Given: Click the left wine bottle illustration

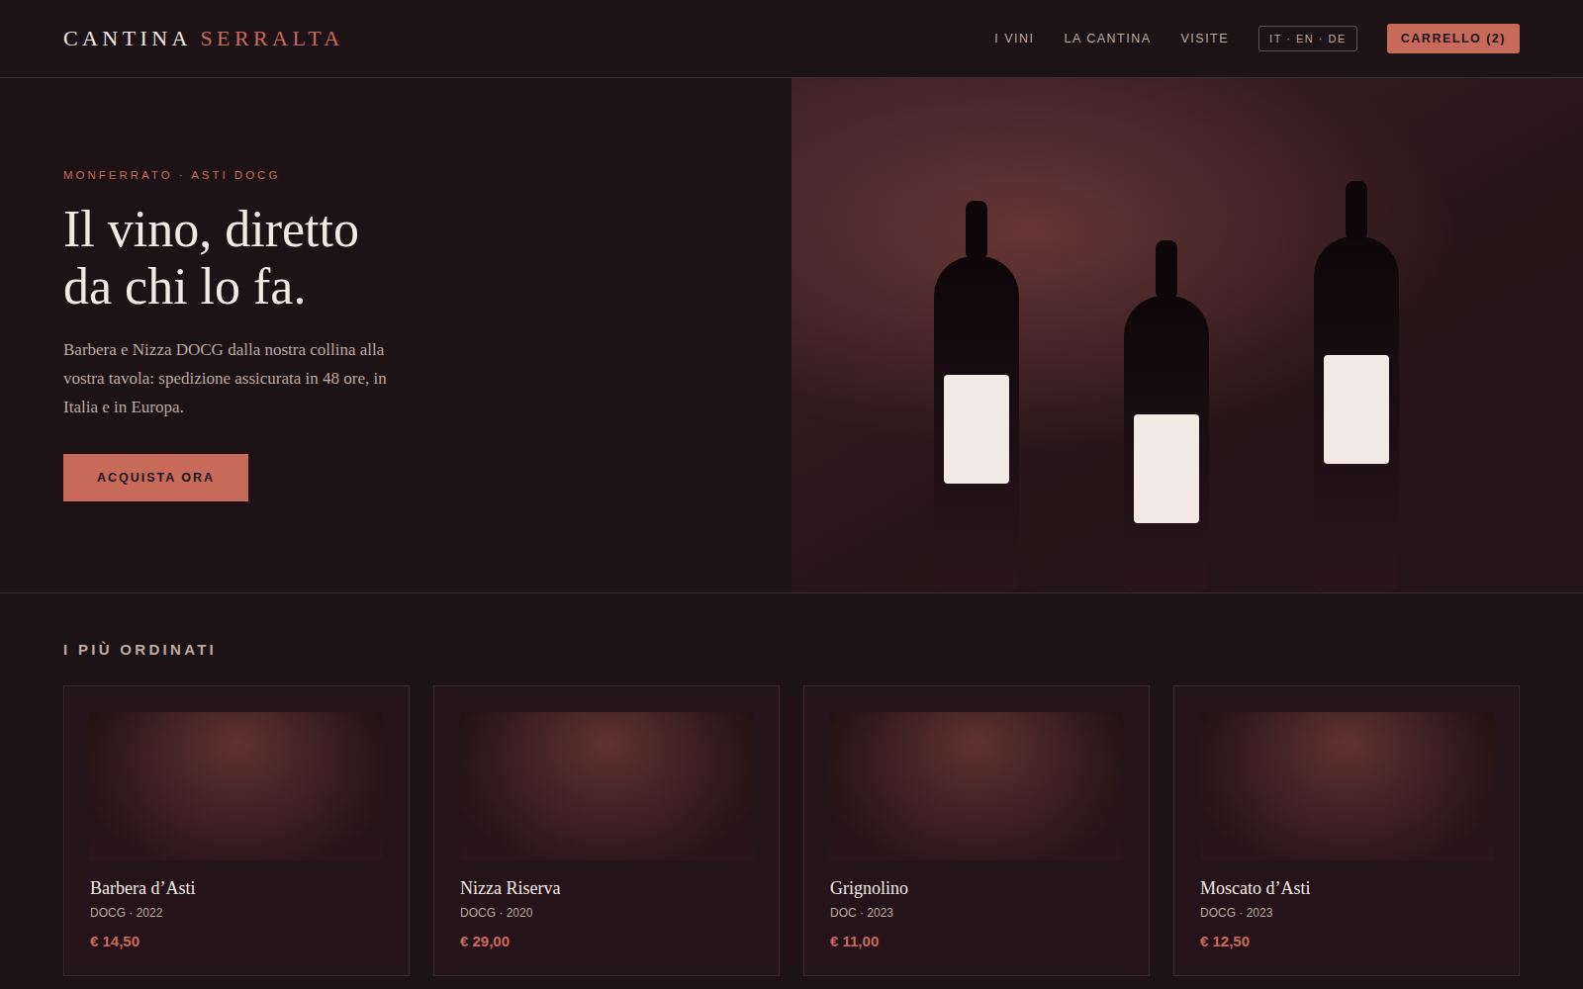Looking at the screenshot, I should point(977,396).
